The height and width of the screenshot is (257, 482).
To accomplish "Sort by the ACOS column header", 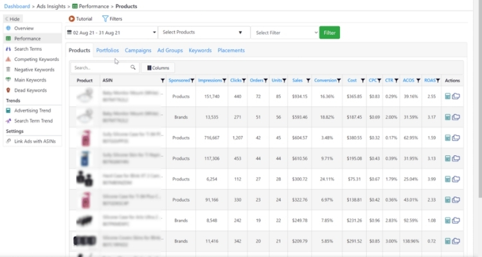I will click(409, 80).
